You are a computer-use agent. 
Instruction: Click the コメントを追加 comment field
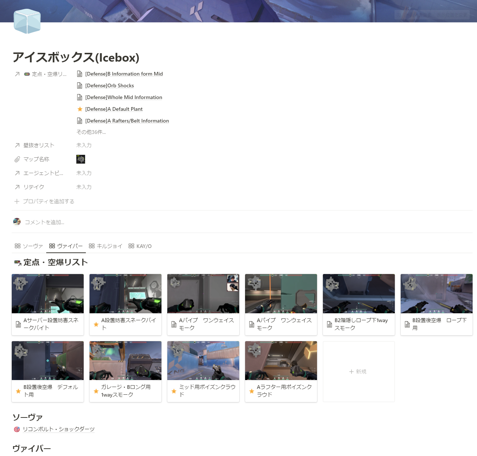coord(44,222)
